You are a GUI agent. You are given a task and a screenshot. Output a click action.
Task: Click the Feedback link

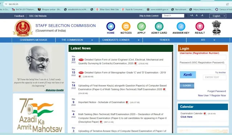pyautogui.click(x=19, y=16)
